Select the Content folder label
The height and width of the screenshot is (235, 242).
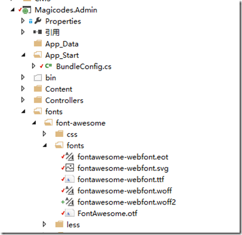pyautogui.click(x=59, y=89)
